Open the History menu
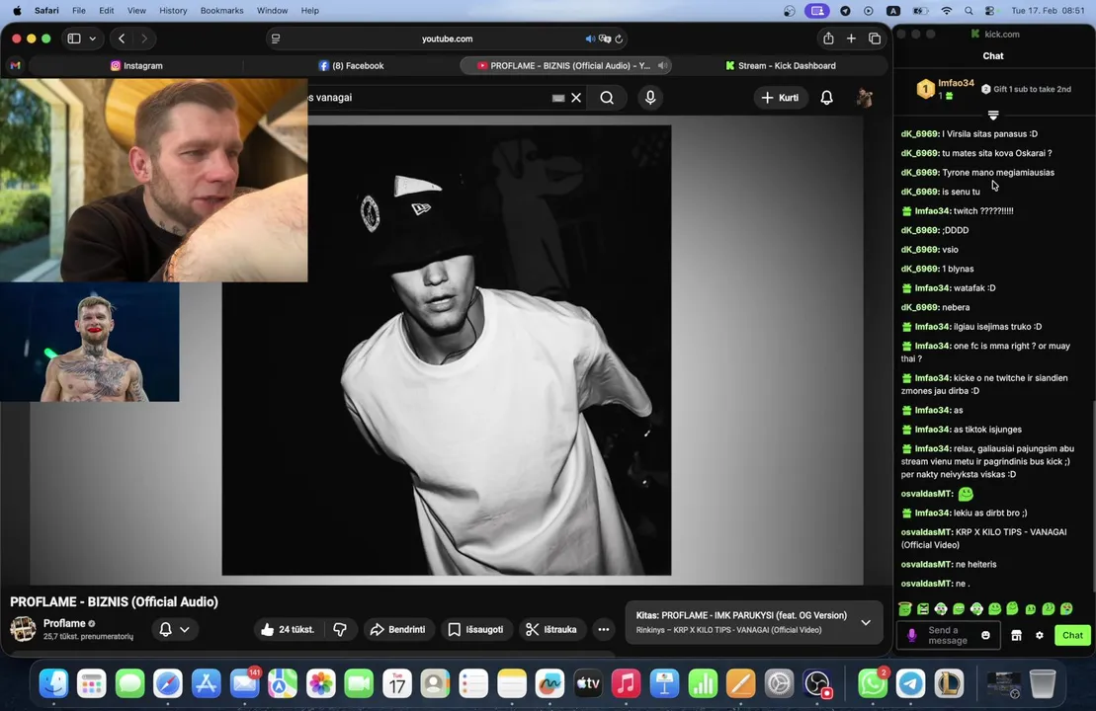1096x711 pixels. (x=173, y=11)
